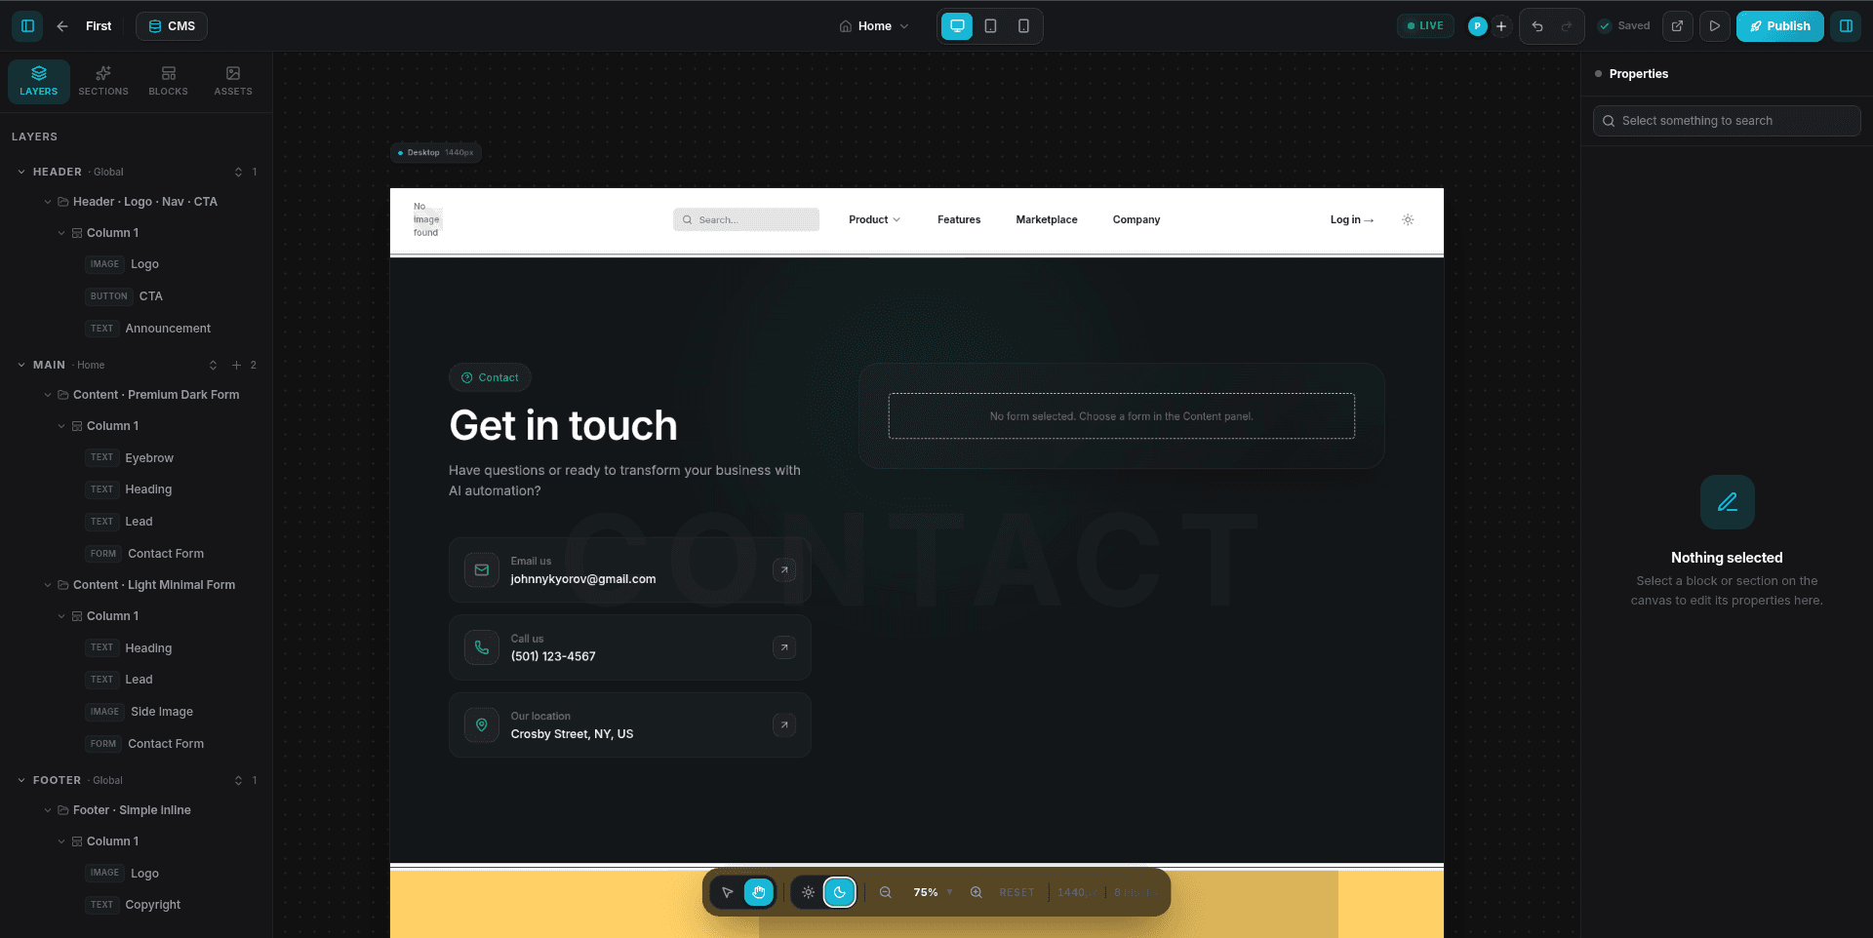Click the sun theme icon in page header
1873x938 pixels.
click(1408, 219)
